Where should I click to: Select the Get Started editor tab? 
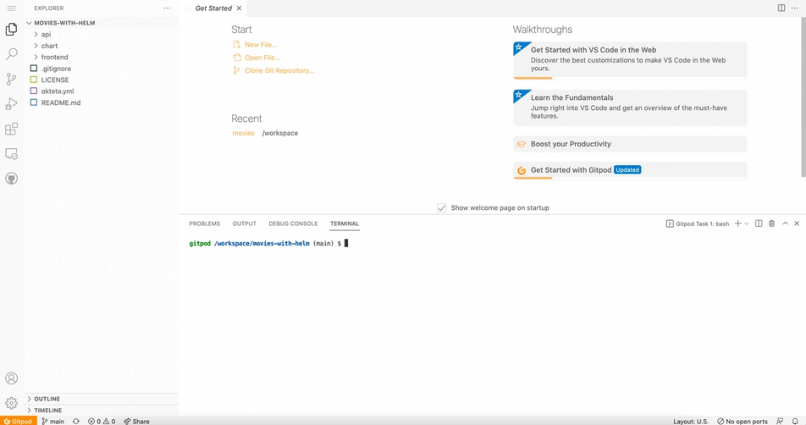point(213,8)
